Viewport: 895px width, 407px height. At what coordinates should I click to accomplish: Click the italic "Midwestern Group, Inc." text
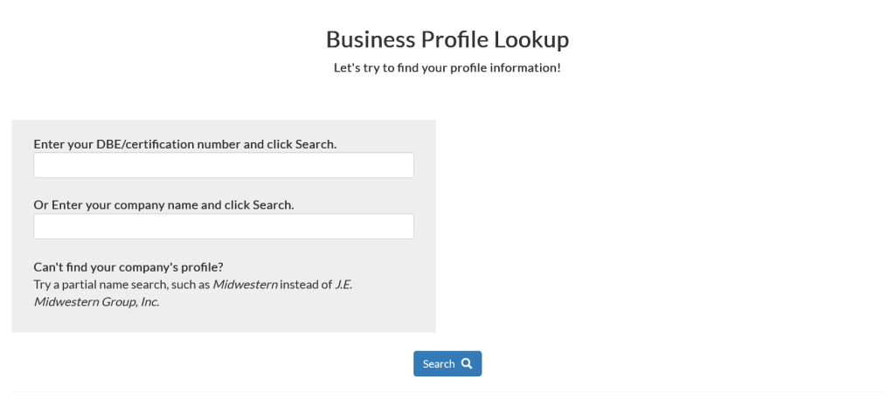coord(96,302)
